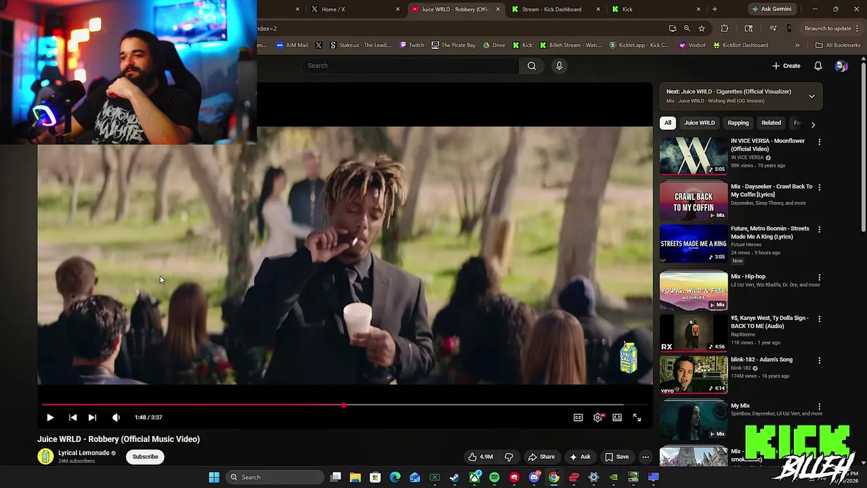Seek using the red progress bar

click(x=343, y=405)
